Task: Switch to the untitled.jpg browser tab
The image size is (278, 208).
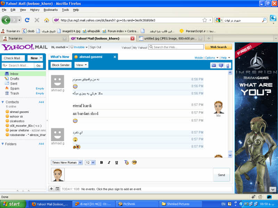Action: [171, 38]
